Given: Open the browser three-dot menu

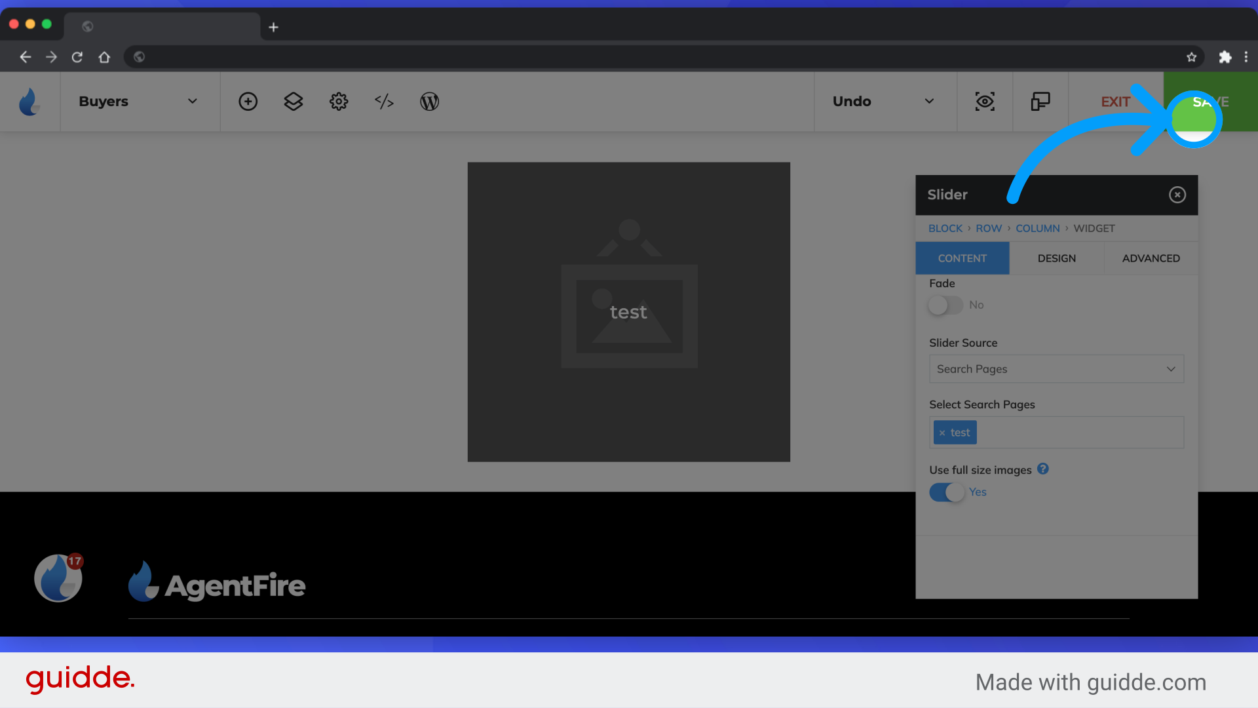Looking at the screenshot, I should [1246, 57].
